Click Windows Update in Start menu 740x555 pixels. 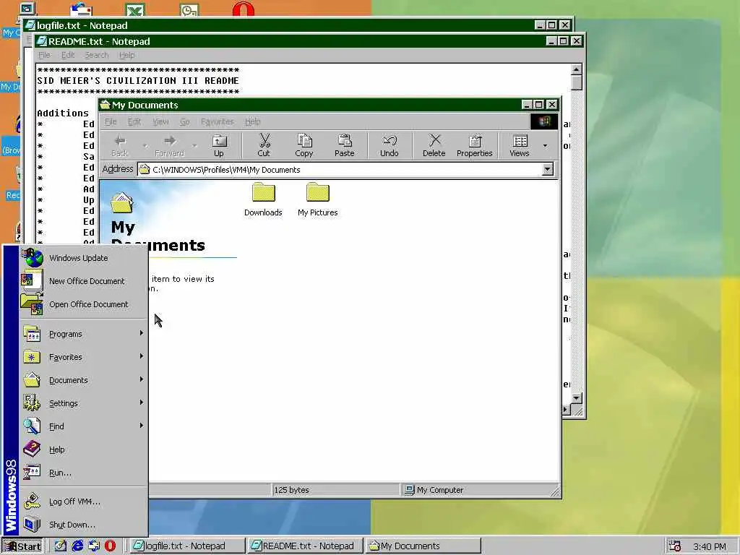[x=84, y=258]
